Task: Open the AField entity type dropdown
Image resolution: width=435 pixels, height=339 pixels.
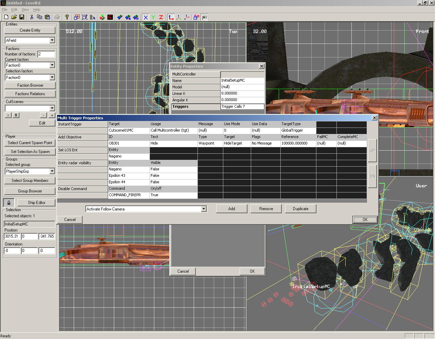Action: [x=52, y=40]
